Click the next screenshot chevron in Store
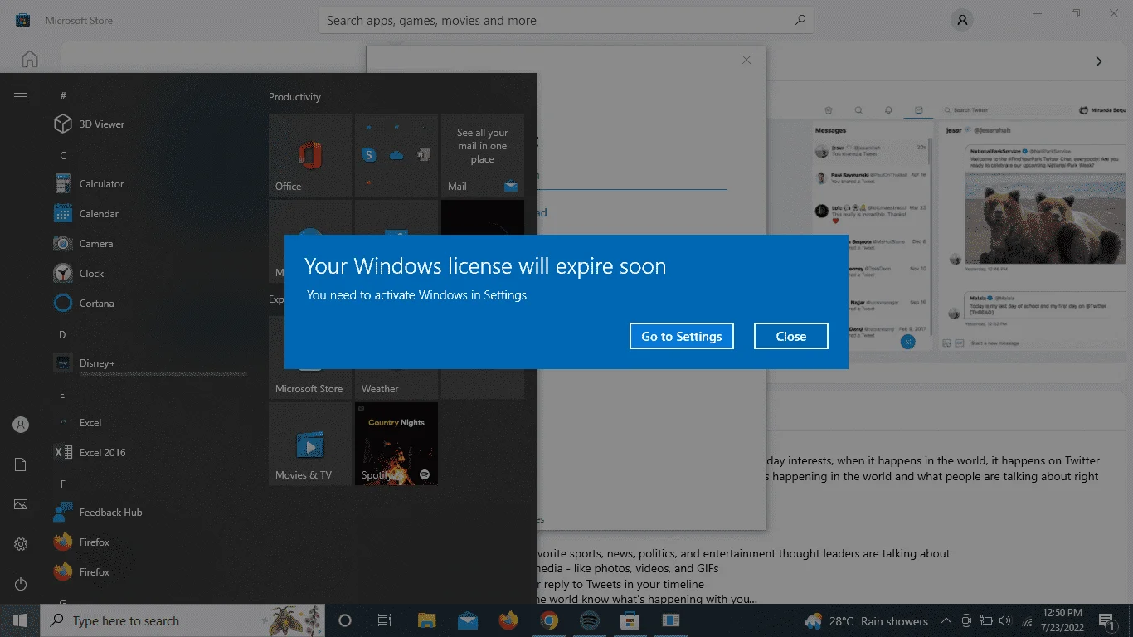Screen dimensions: 1133x637 (1099, 61)
